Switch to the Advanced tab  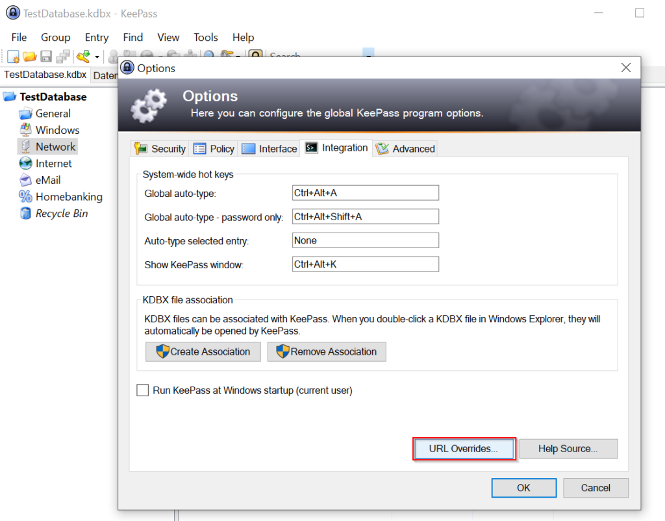[x=405, y=149]
